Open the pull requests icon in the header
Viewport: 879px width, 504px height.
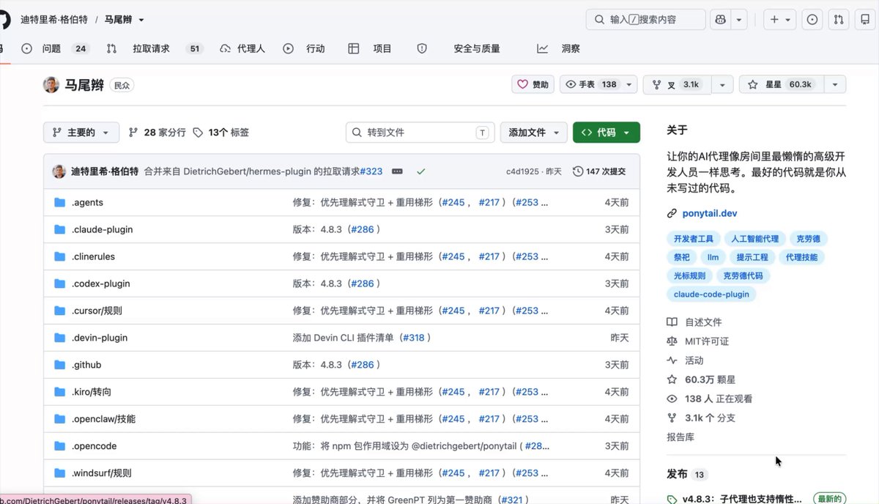click(839, 20)
